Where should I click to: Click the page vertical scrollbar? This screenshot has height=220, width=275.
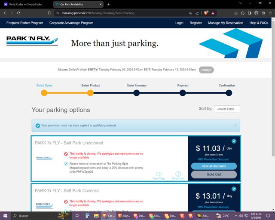click(273, 88)
